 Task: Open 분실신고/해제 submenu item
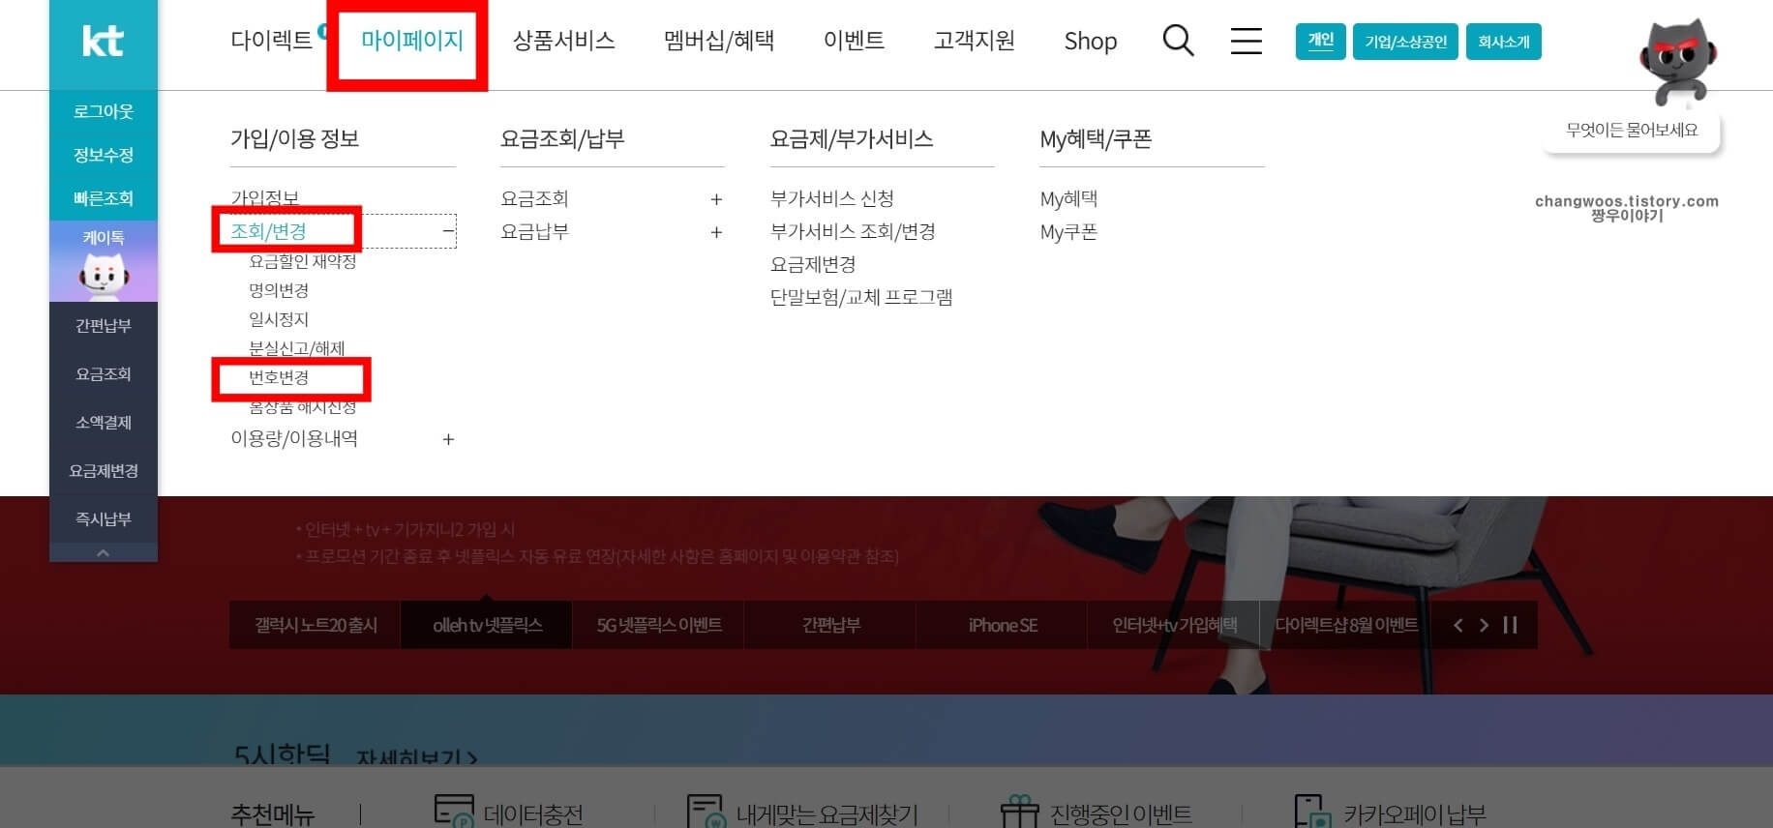(x=297, y=348)
